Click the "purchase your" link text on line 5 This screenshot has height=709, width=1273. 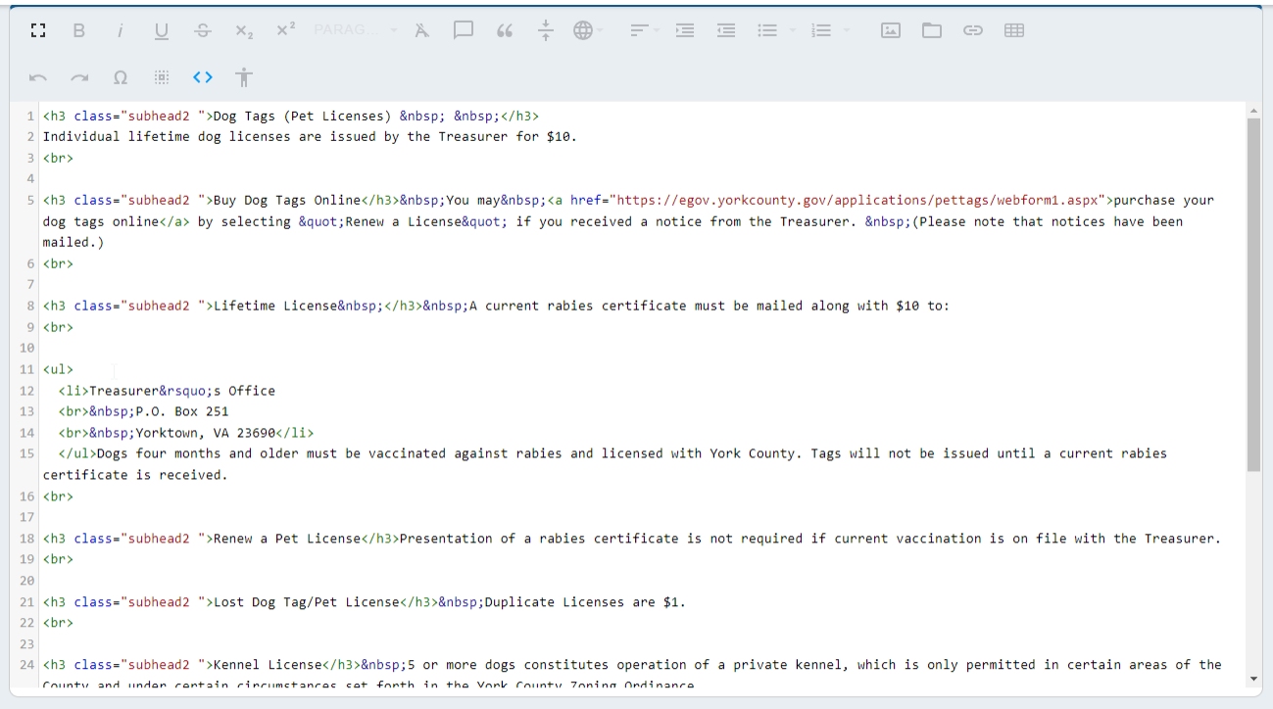pos(1164,200)
